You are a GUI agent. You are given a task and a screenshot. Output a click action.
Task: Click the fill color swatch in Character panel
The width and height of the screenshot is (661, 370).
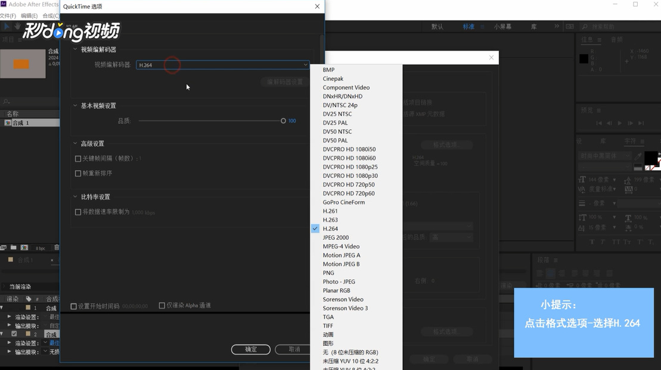651,158
